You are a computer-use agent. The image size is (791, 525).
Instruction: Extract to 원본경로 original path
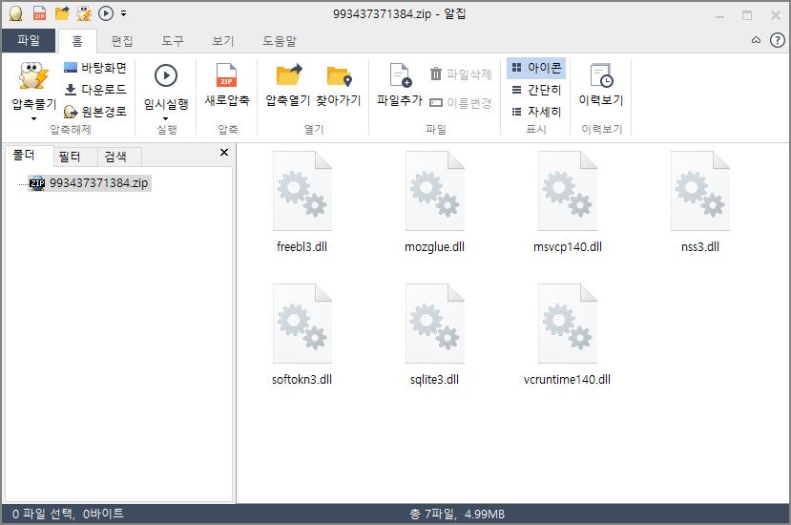pyautogui.click(x=95, y=111)
